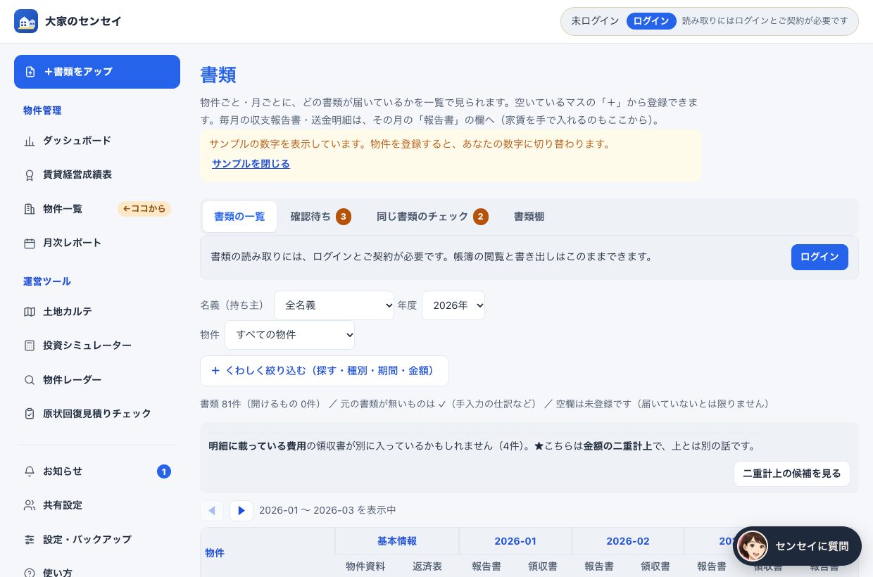The image size is (873, 577).
Task: Open 月次レポート in the sidebar
Action: pos(97,243)
